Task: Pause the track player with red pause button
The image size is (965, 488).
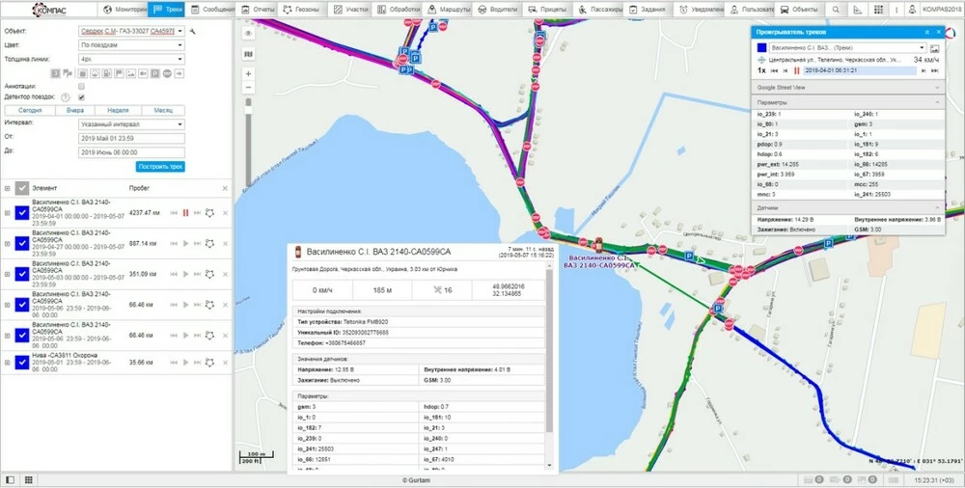Action: (796, 70)
